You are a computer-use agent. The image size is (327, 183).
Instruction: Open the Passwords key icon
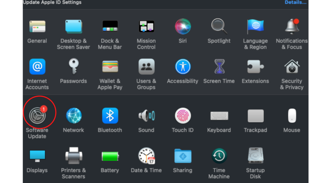[x=73, y=67]
